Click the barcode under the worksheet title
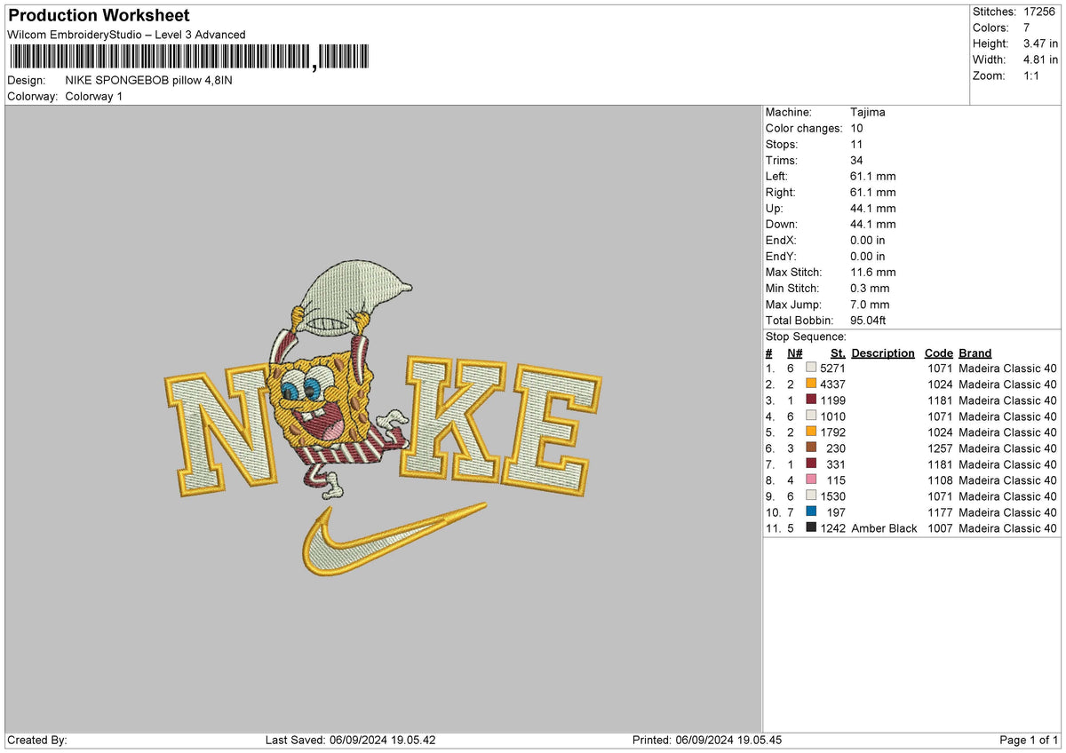Viewport: 1066px width, 753px height. point(191,58)
